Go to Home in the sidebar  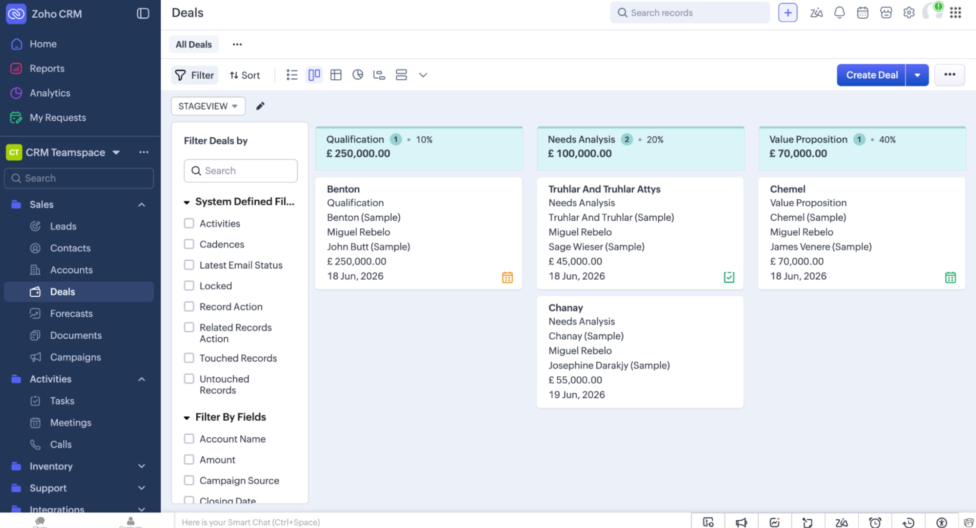tap(43, 44)
